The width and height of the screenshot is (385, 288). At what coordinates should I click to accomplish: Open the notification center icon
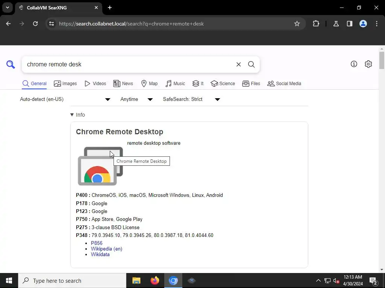pyautogui.click(x=373, y=280)
